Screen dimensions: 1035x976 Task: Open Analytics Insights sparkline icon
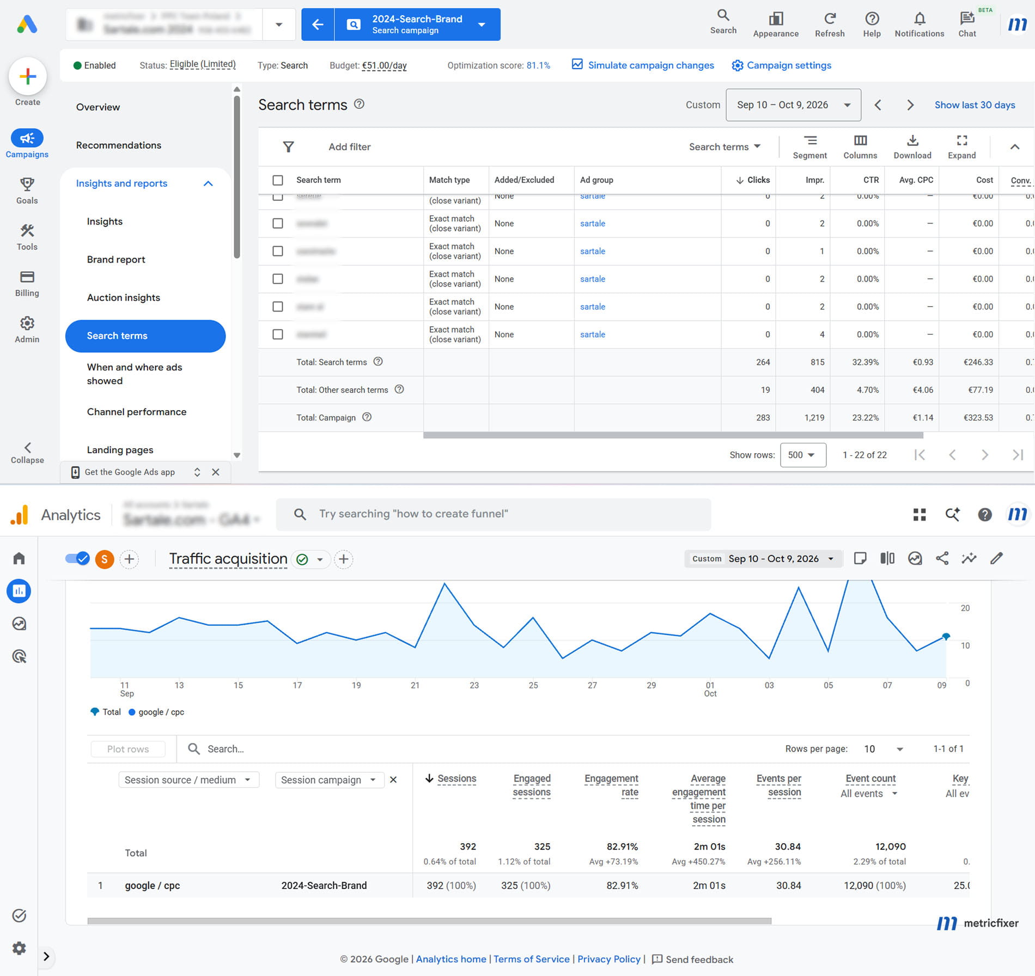(969, 558)
